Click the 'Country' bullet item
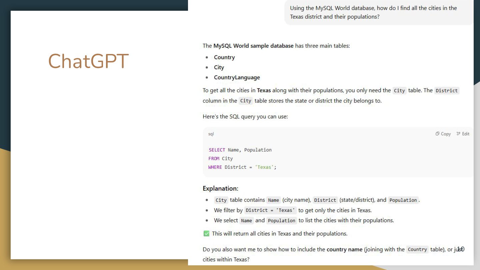Screen dimensions: 480x270 click(x=224, y=57)
